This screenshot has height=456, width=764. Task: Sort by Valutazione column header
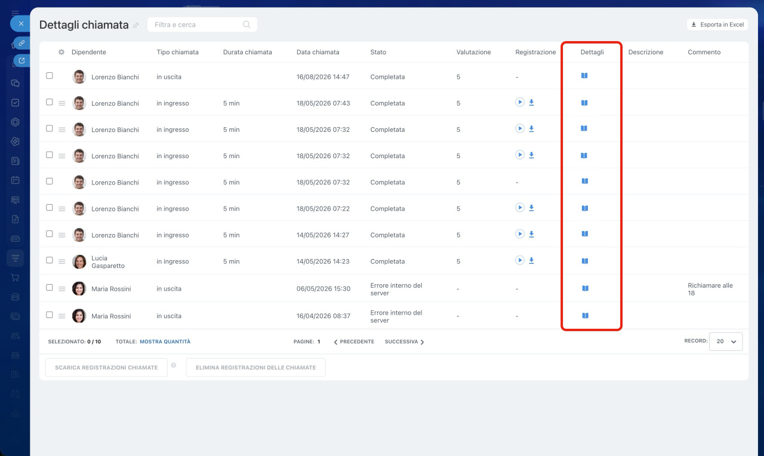pyautogui.click(x=473, y=52)
